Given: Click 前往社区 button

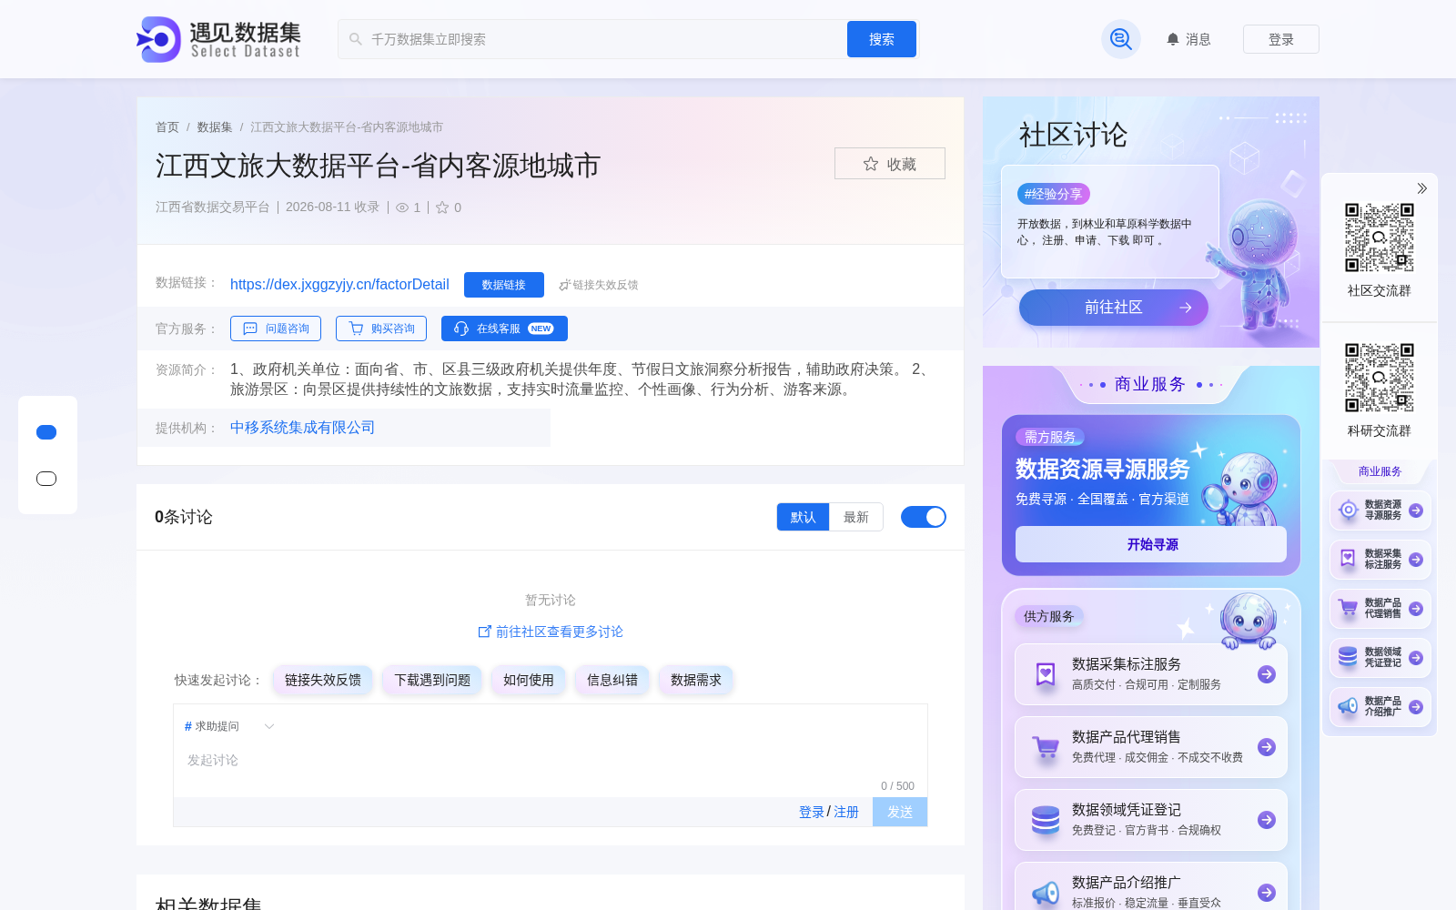Looking at the screenshot, I should pos(1114,308).
